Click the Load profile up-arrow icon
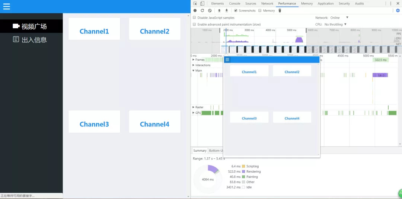This screenshot has width=402, height=199. tap(219, 10)
